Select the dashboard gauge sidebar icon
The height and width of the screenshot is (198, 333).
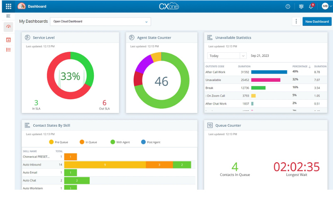[x=8, y=27]
